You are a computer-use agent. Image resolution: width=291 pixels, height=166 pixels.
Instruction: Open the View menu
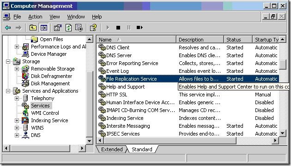pyautogui.click(x=55, y=17)
